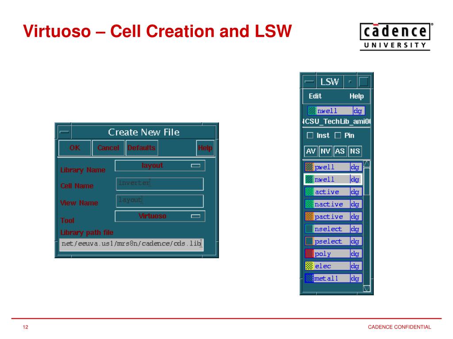This screenshot has height=339, width=453.
Task: Click OK in Create New File dialog
Action: coord(74,148)
